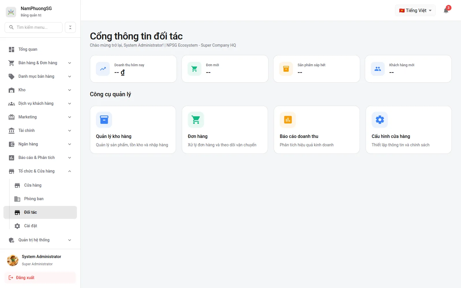Select the Tổng quan menu item
Screen dimensions: 461x288
click(40, 49)
